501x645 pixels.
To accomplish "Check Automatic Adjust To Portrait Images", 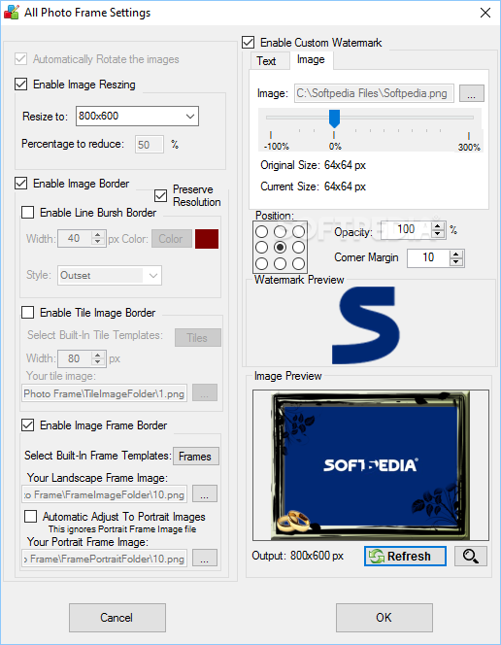I will 30,516.
